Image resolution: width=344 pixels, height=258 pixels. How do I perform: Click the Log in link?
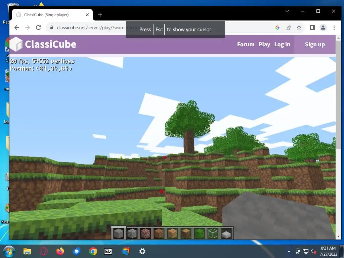pyautogui.click(x=282, y=44)
